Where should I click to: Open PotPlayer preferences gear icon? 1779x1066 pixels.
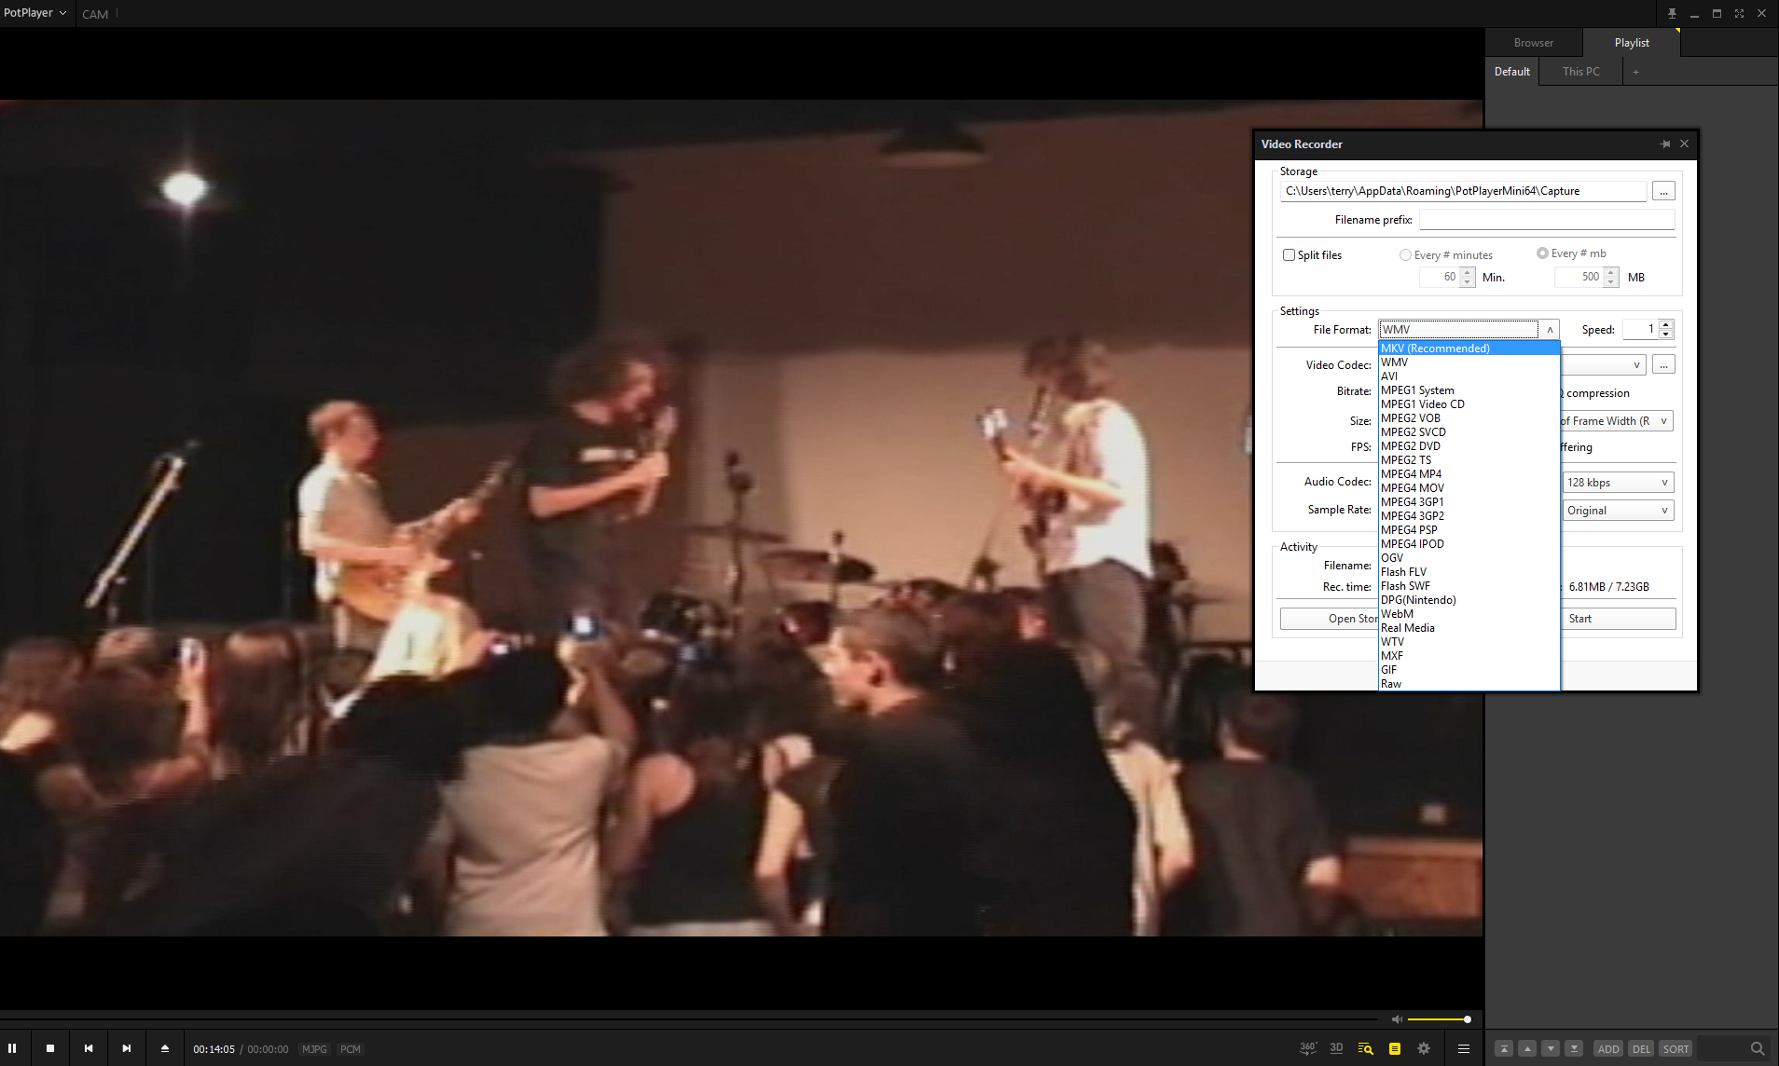1425,1047
